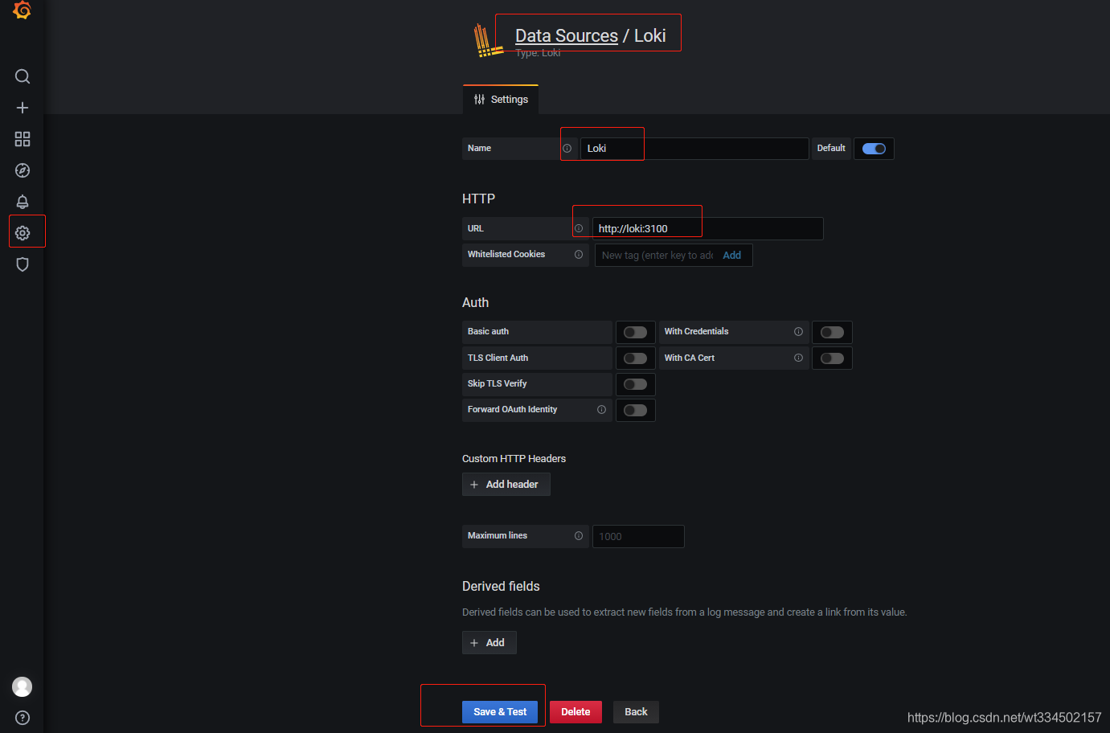Open the Grafana home logo
The height and width of the screenshot is (733, 1110).
point(23,10)
